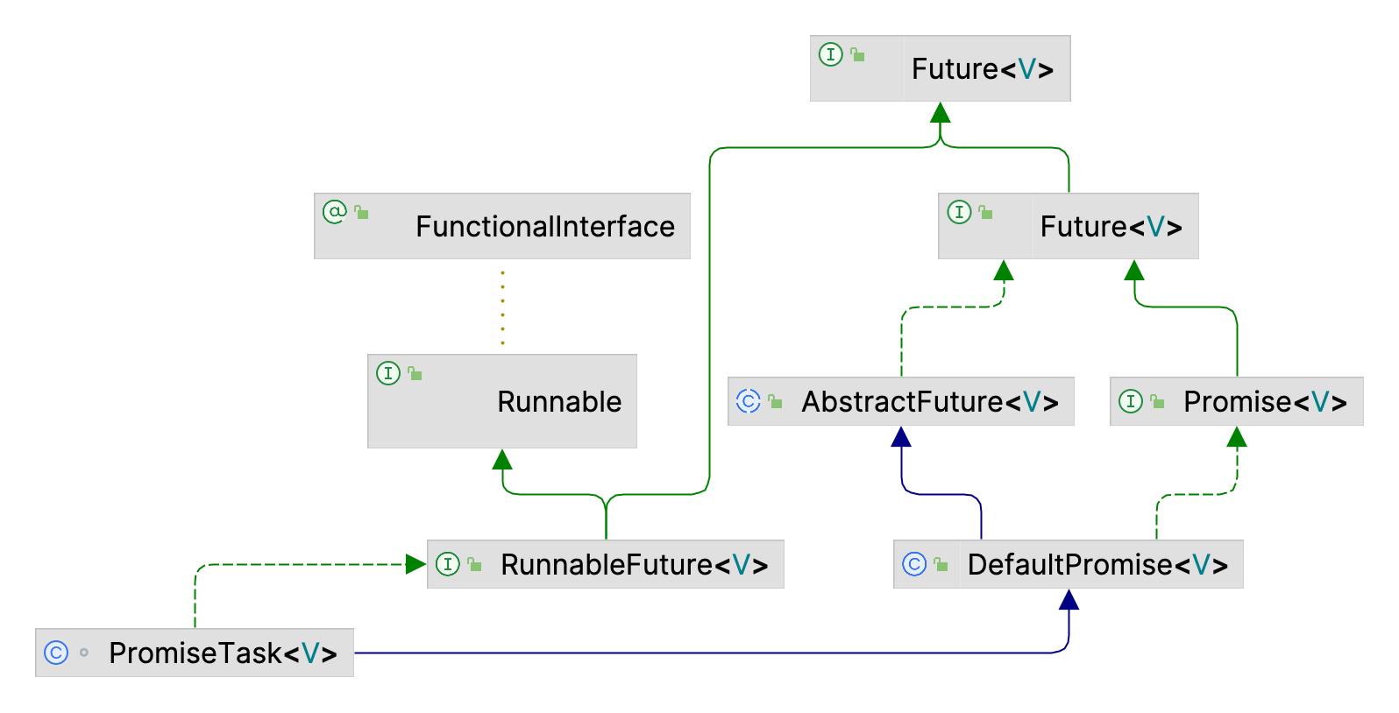Select the FunctionalInterface node label
This screenshot has height=713, width=1399.
[x=545, y=227]
